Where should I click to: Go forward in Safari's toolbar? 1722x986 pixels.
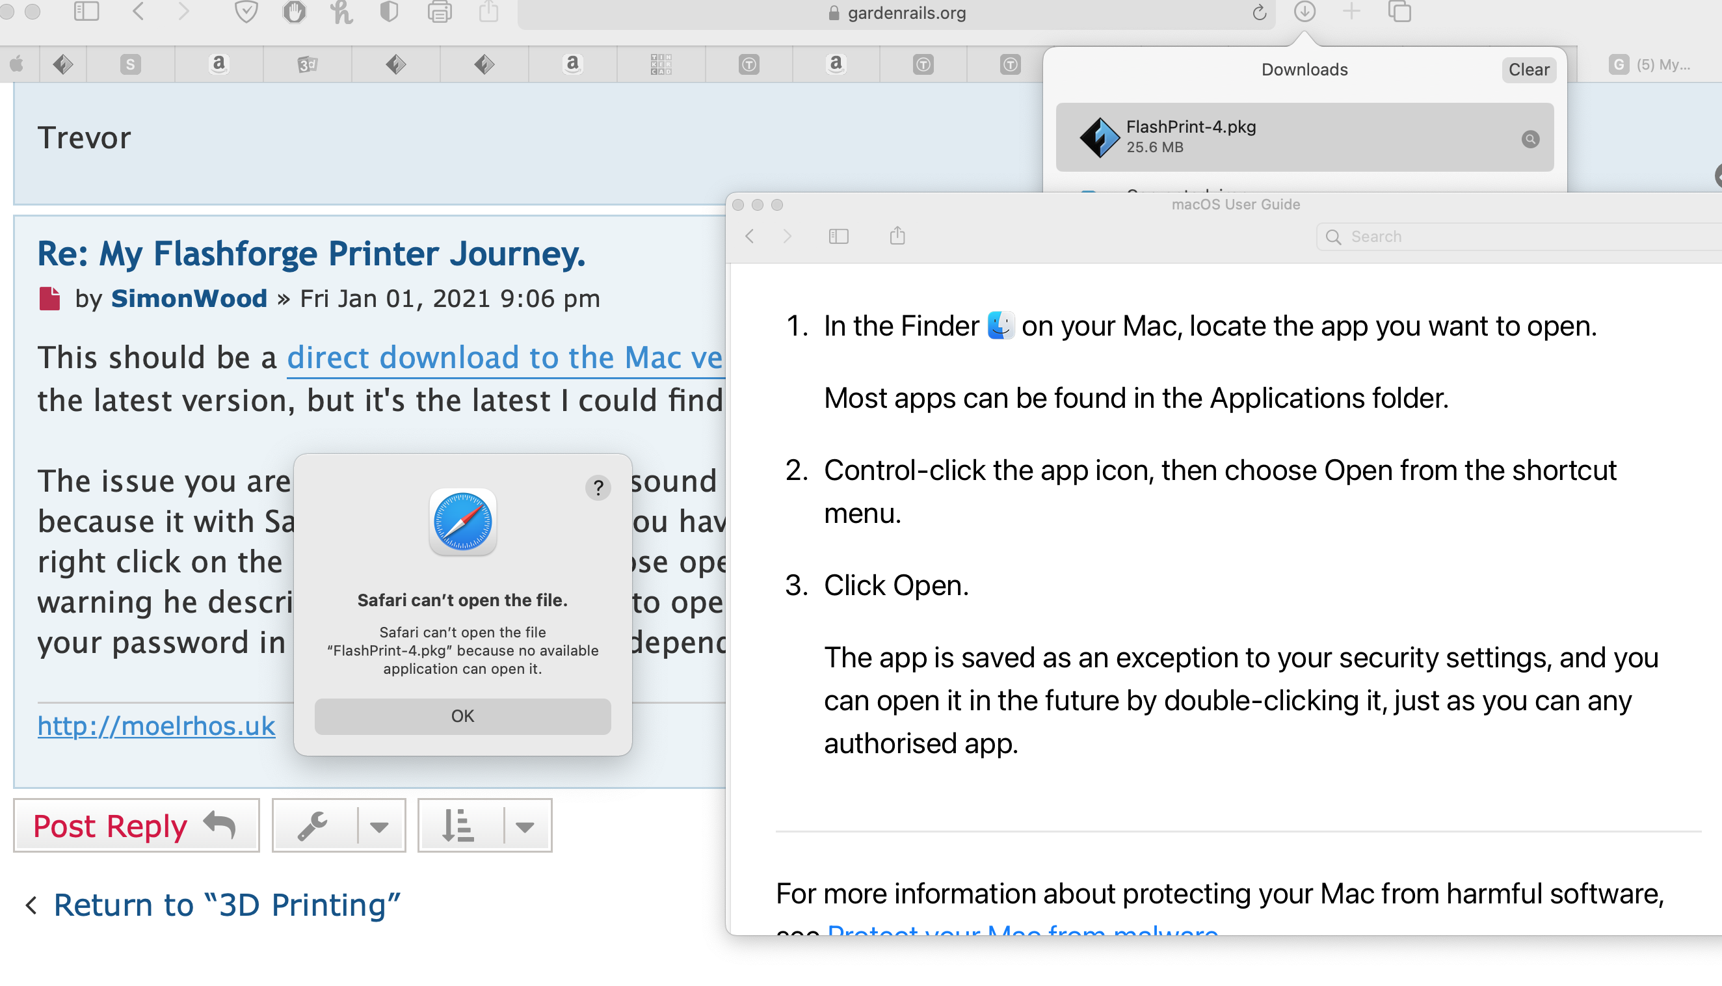183,12
